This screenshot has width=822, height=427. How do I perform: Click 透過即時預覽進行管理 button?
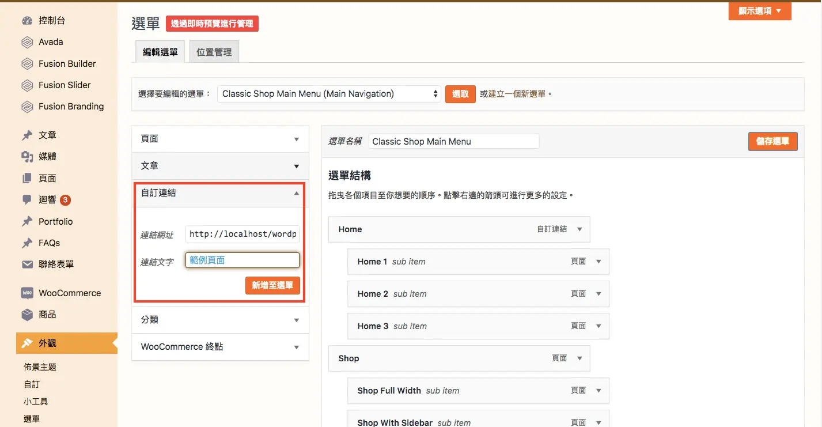point(212,24)
